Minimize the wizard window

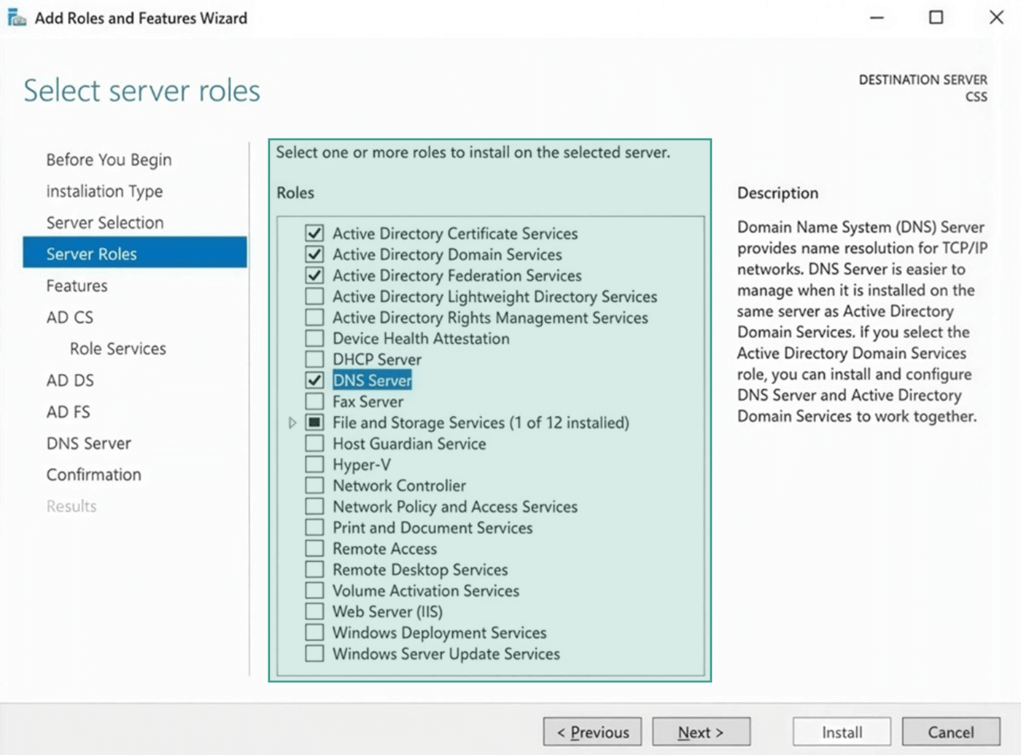pos(877,17)
